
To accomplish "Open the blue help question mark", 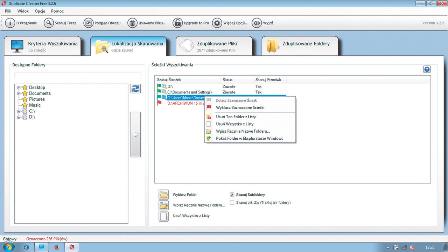I will (427, 69).
